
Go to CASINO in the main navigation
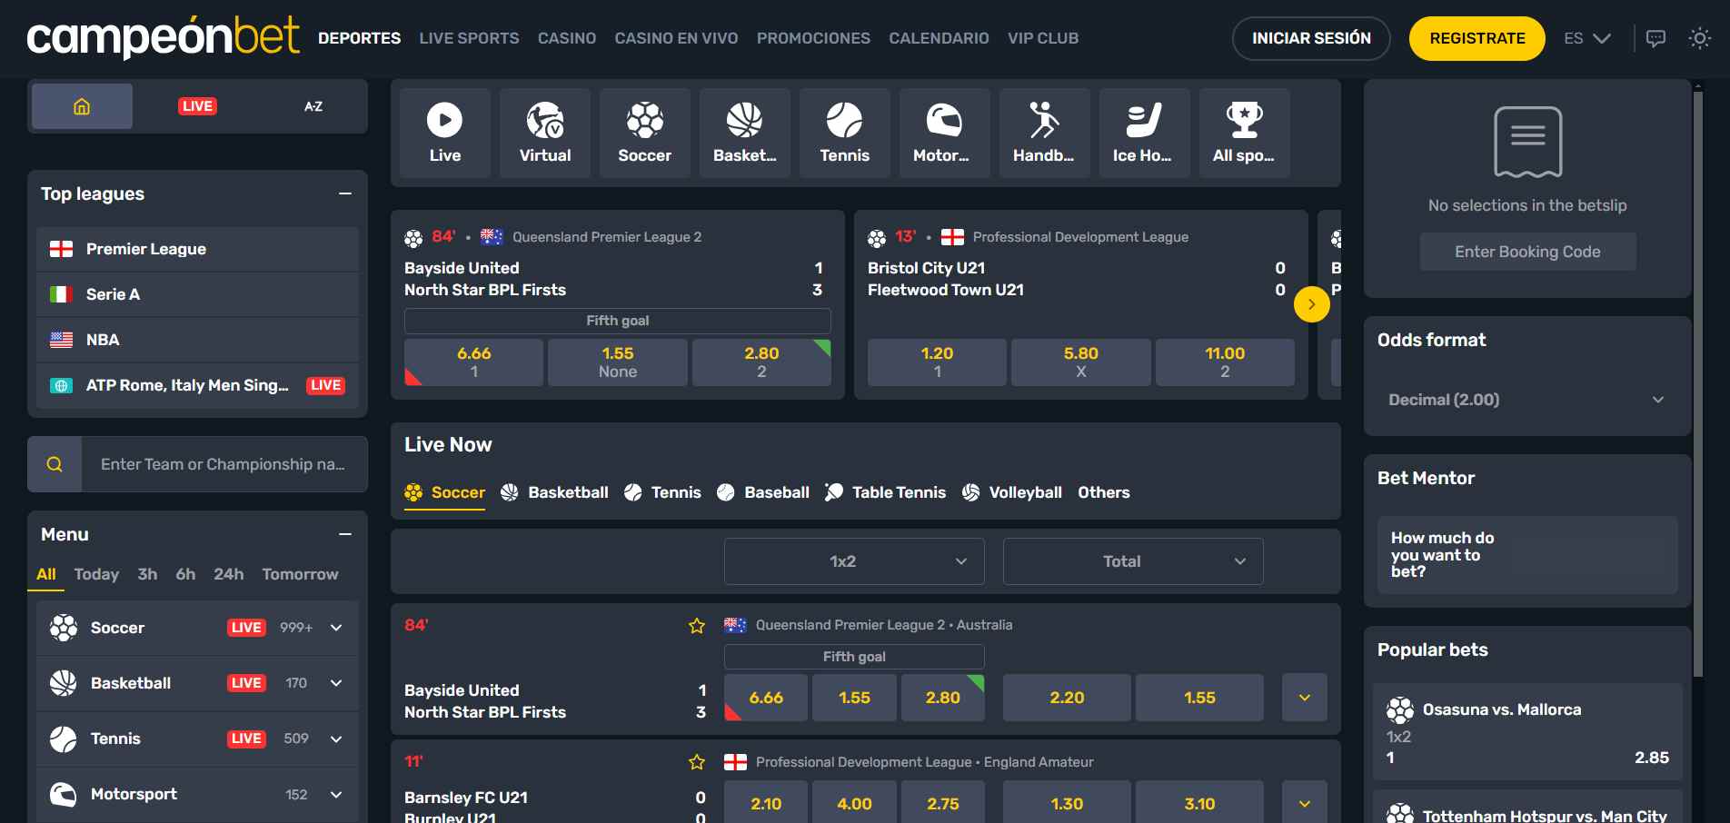[567, 38]
